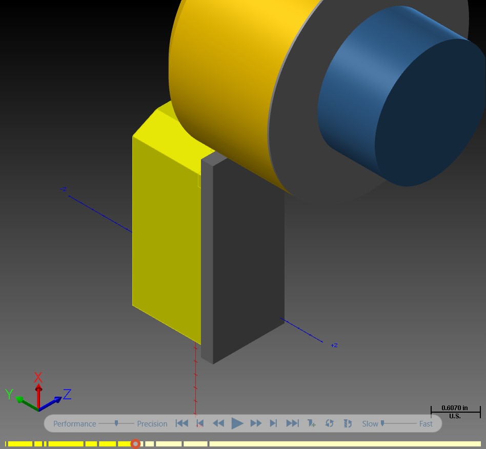The width and height of the screenshot is (486, 449).
Task: Click the long pale segment on timeline
Action: tap(345, 444)
